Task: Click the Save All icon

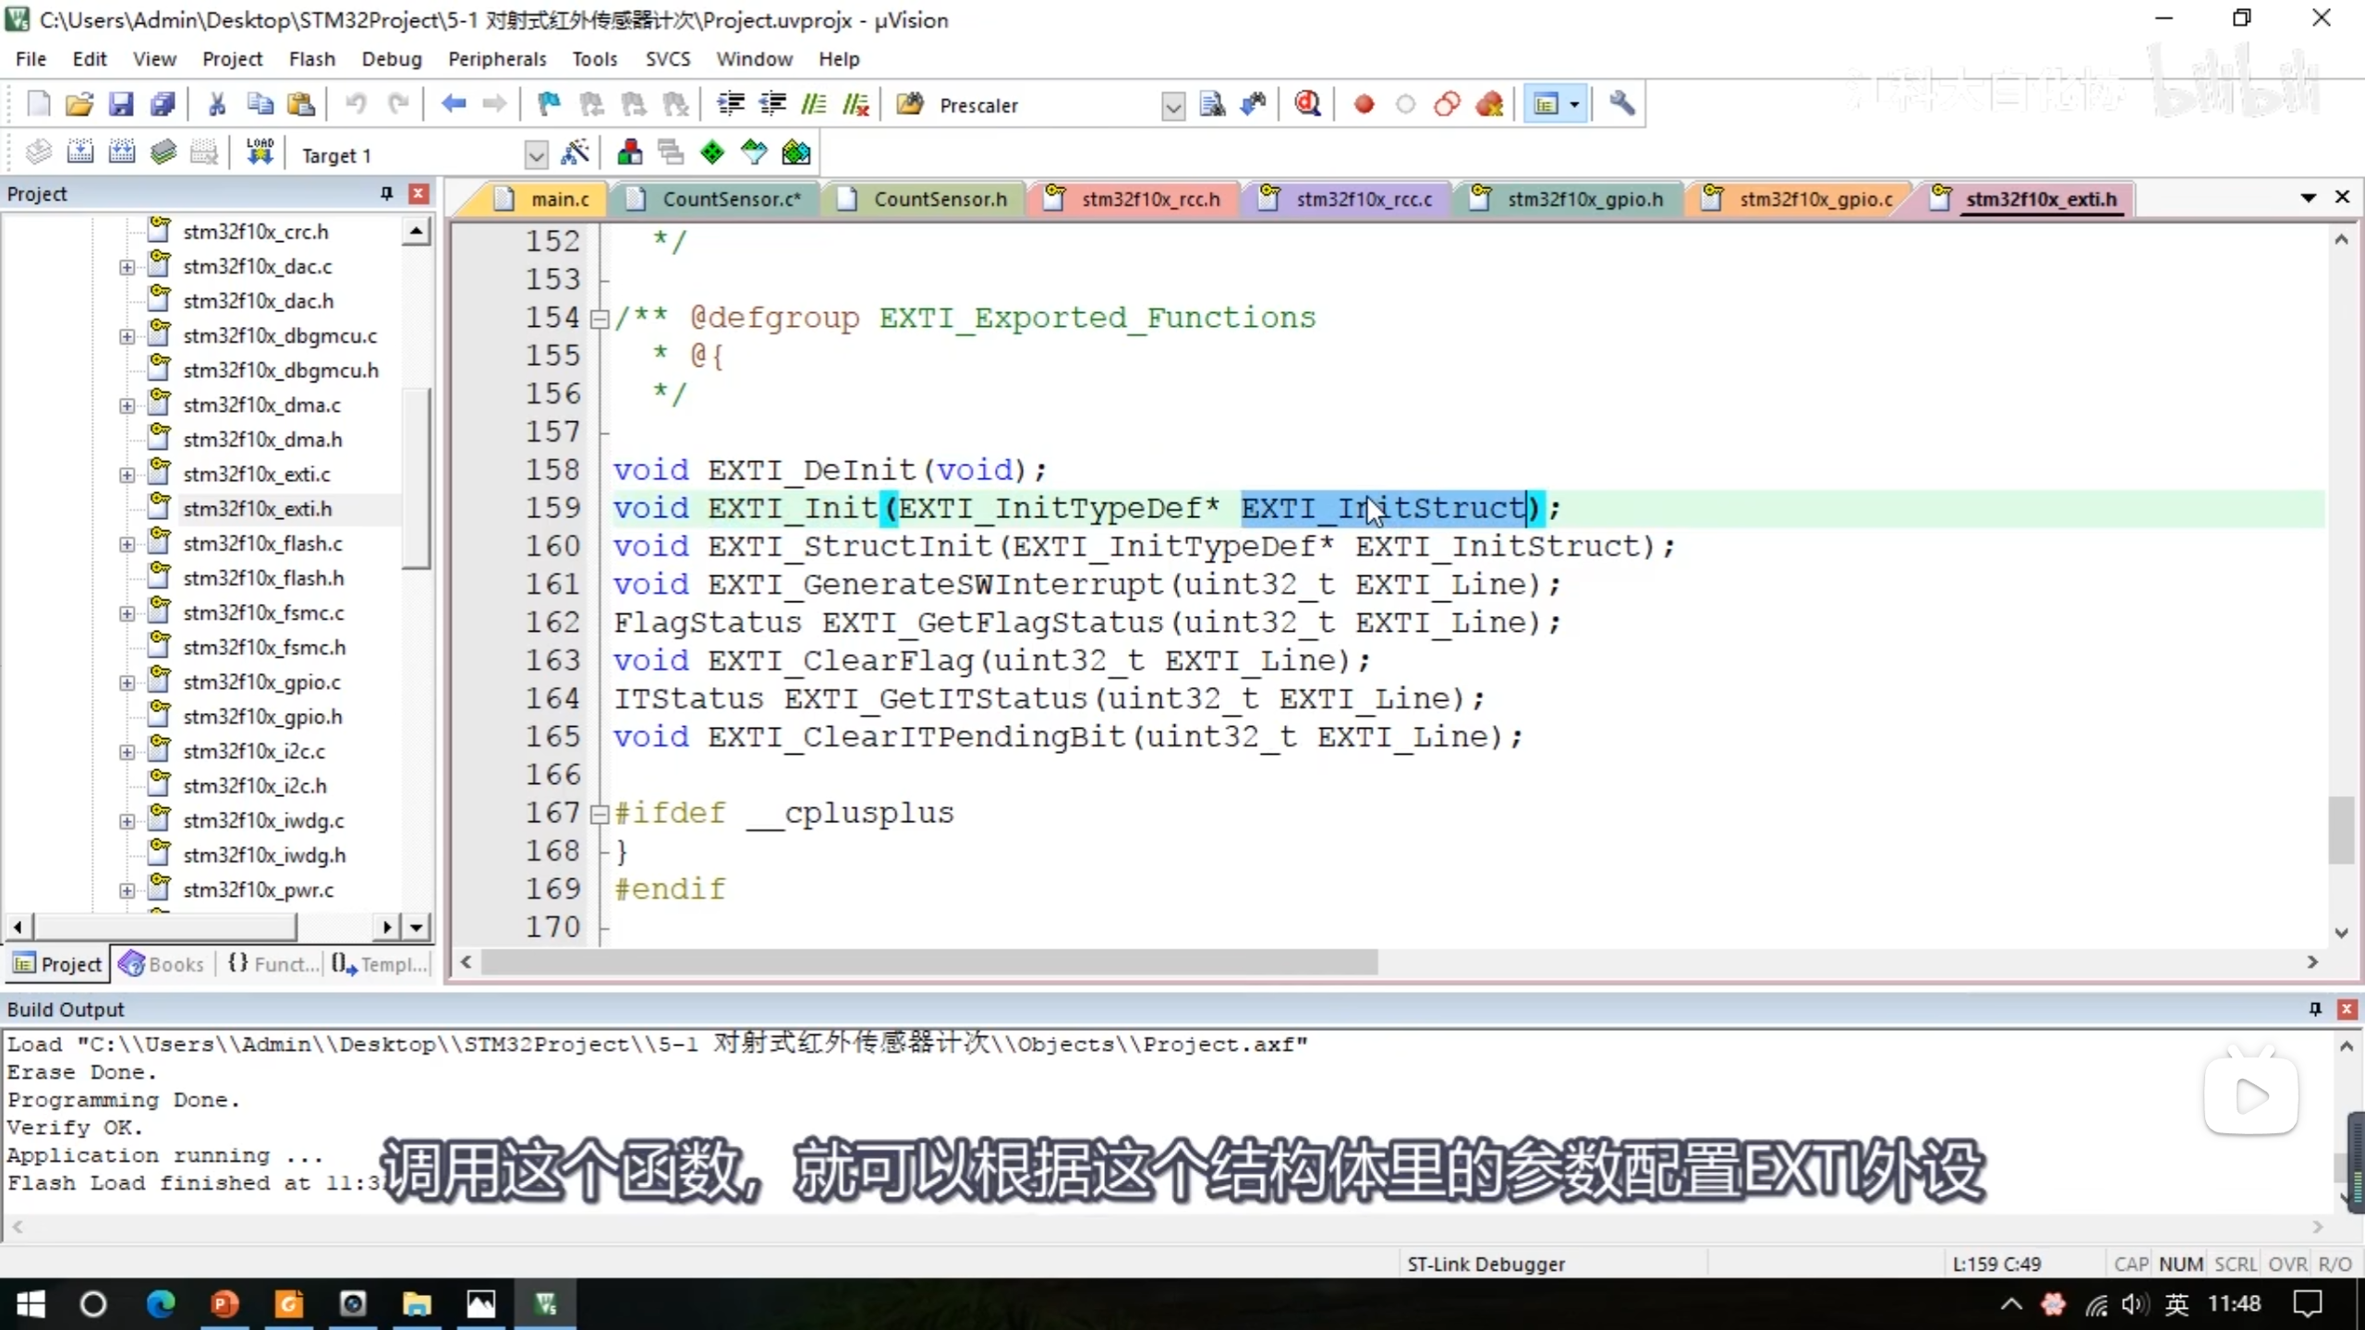Action: click(163, 104)
